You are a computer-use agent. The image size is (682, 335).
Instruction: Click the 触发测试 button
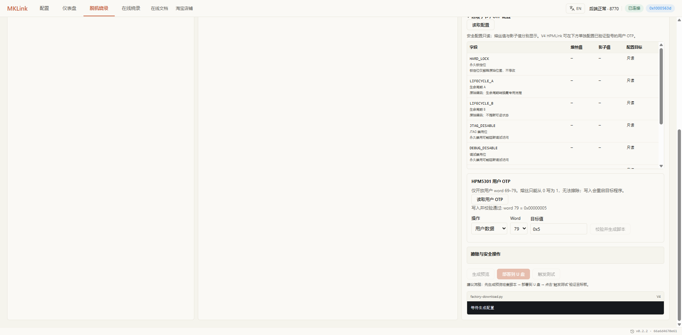click(x=546, y=274)
